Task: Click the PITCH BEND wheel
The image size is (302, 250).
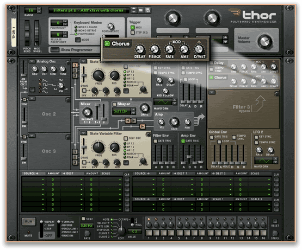Action: pos(27,33)
